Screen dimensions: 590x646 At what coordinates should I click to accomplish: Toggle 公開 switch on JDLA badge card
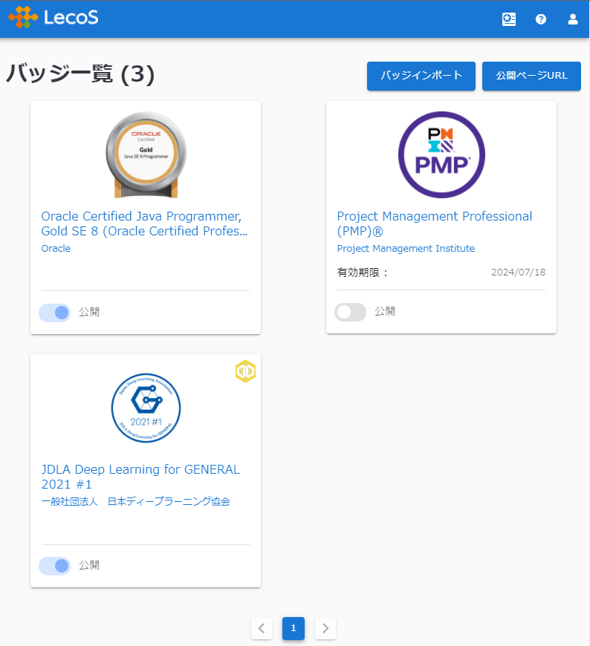(55, 566)
